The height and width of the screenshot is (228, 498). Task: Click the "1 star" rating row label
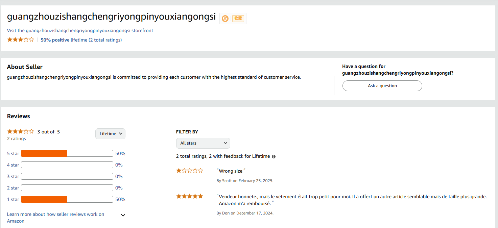[13, 199]
